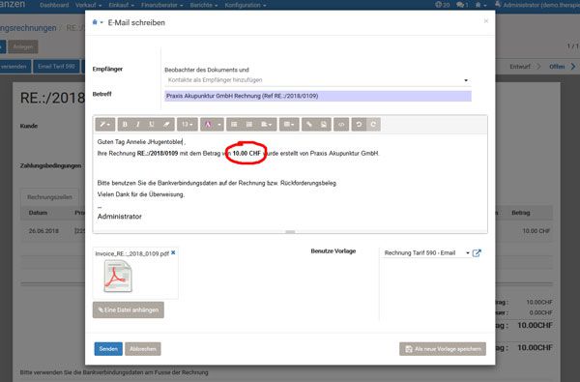Click 'Eine Datei anhängen' button
Image resolution: width=580 pixels, height=382 pixels.
coord(129,309)
